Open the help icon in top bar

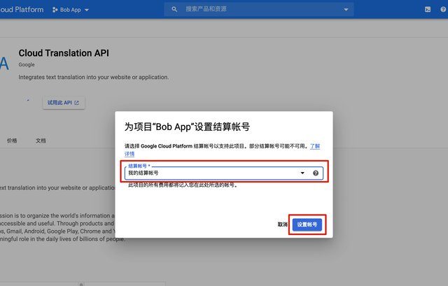(443, 9)
